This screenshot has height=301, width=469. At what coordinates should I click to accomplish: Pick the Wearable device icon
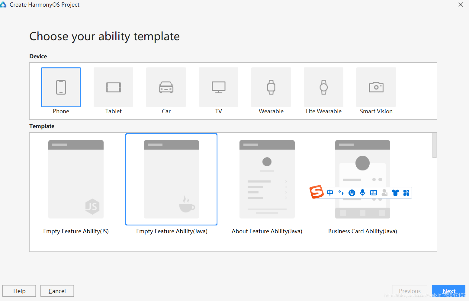[271, 87]
